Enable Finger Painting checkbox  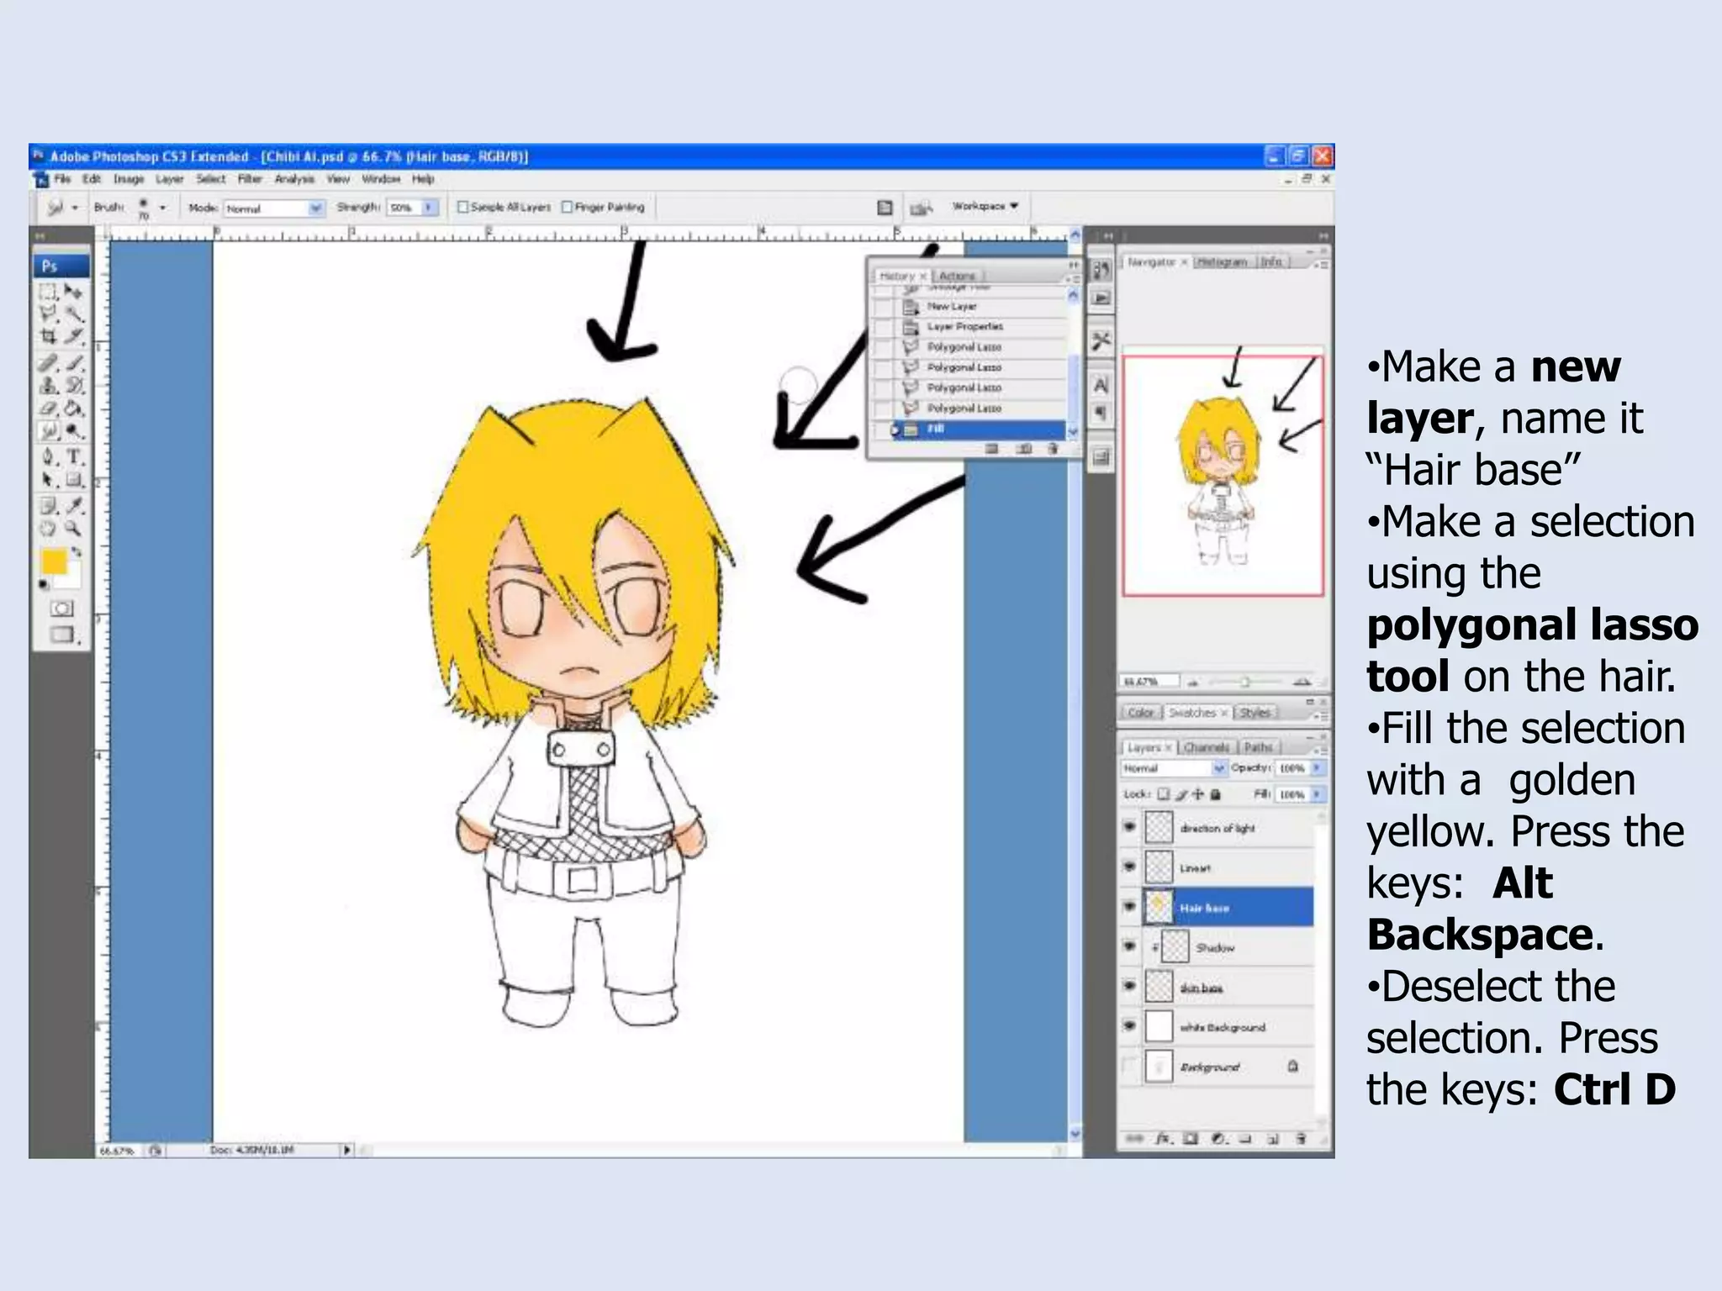(x=567, y=207)
